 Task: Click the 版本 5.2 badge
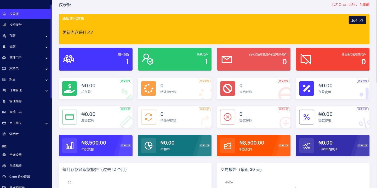[357, 20]
